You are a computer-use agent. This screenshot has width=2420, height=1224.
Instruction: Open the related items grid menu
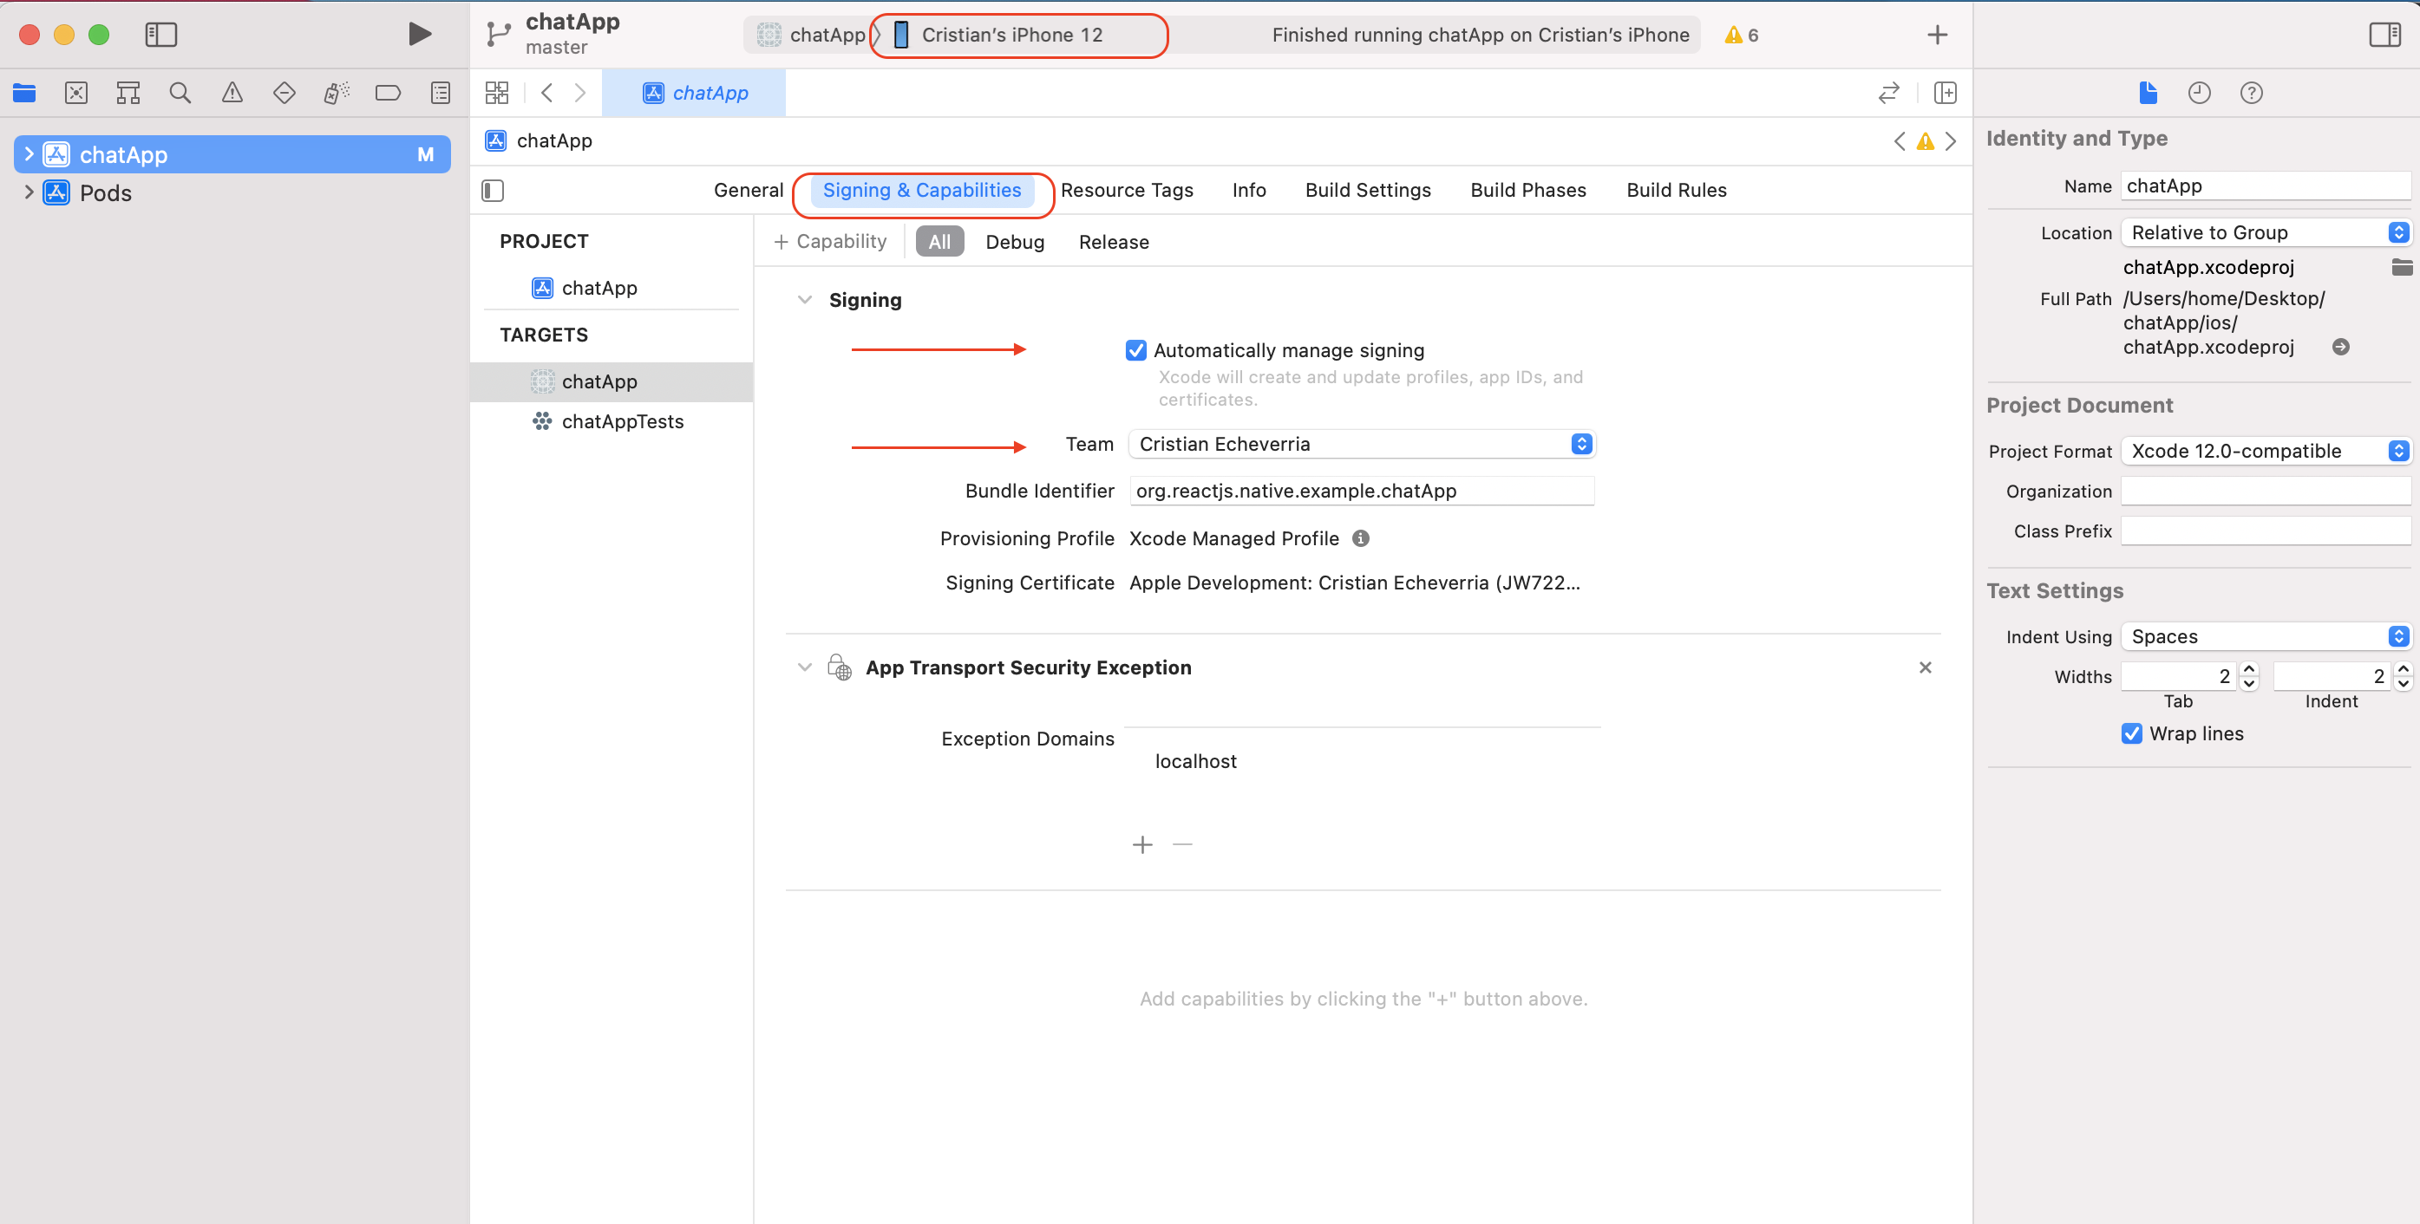496,92
